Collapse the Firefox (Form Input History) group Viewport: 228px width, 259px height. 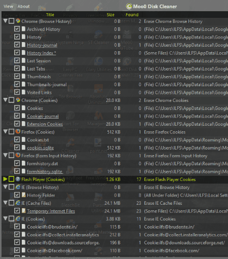tap(6, 155)
